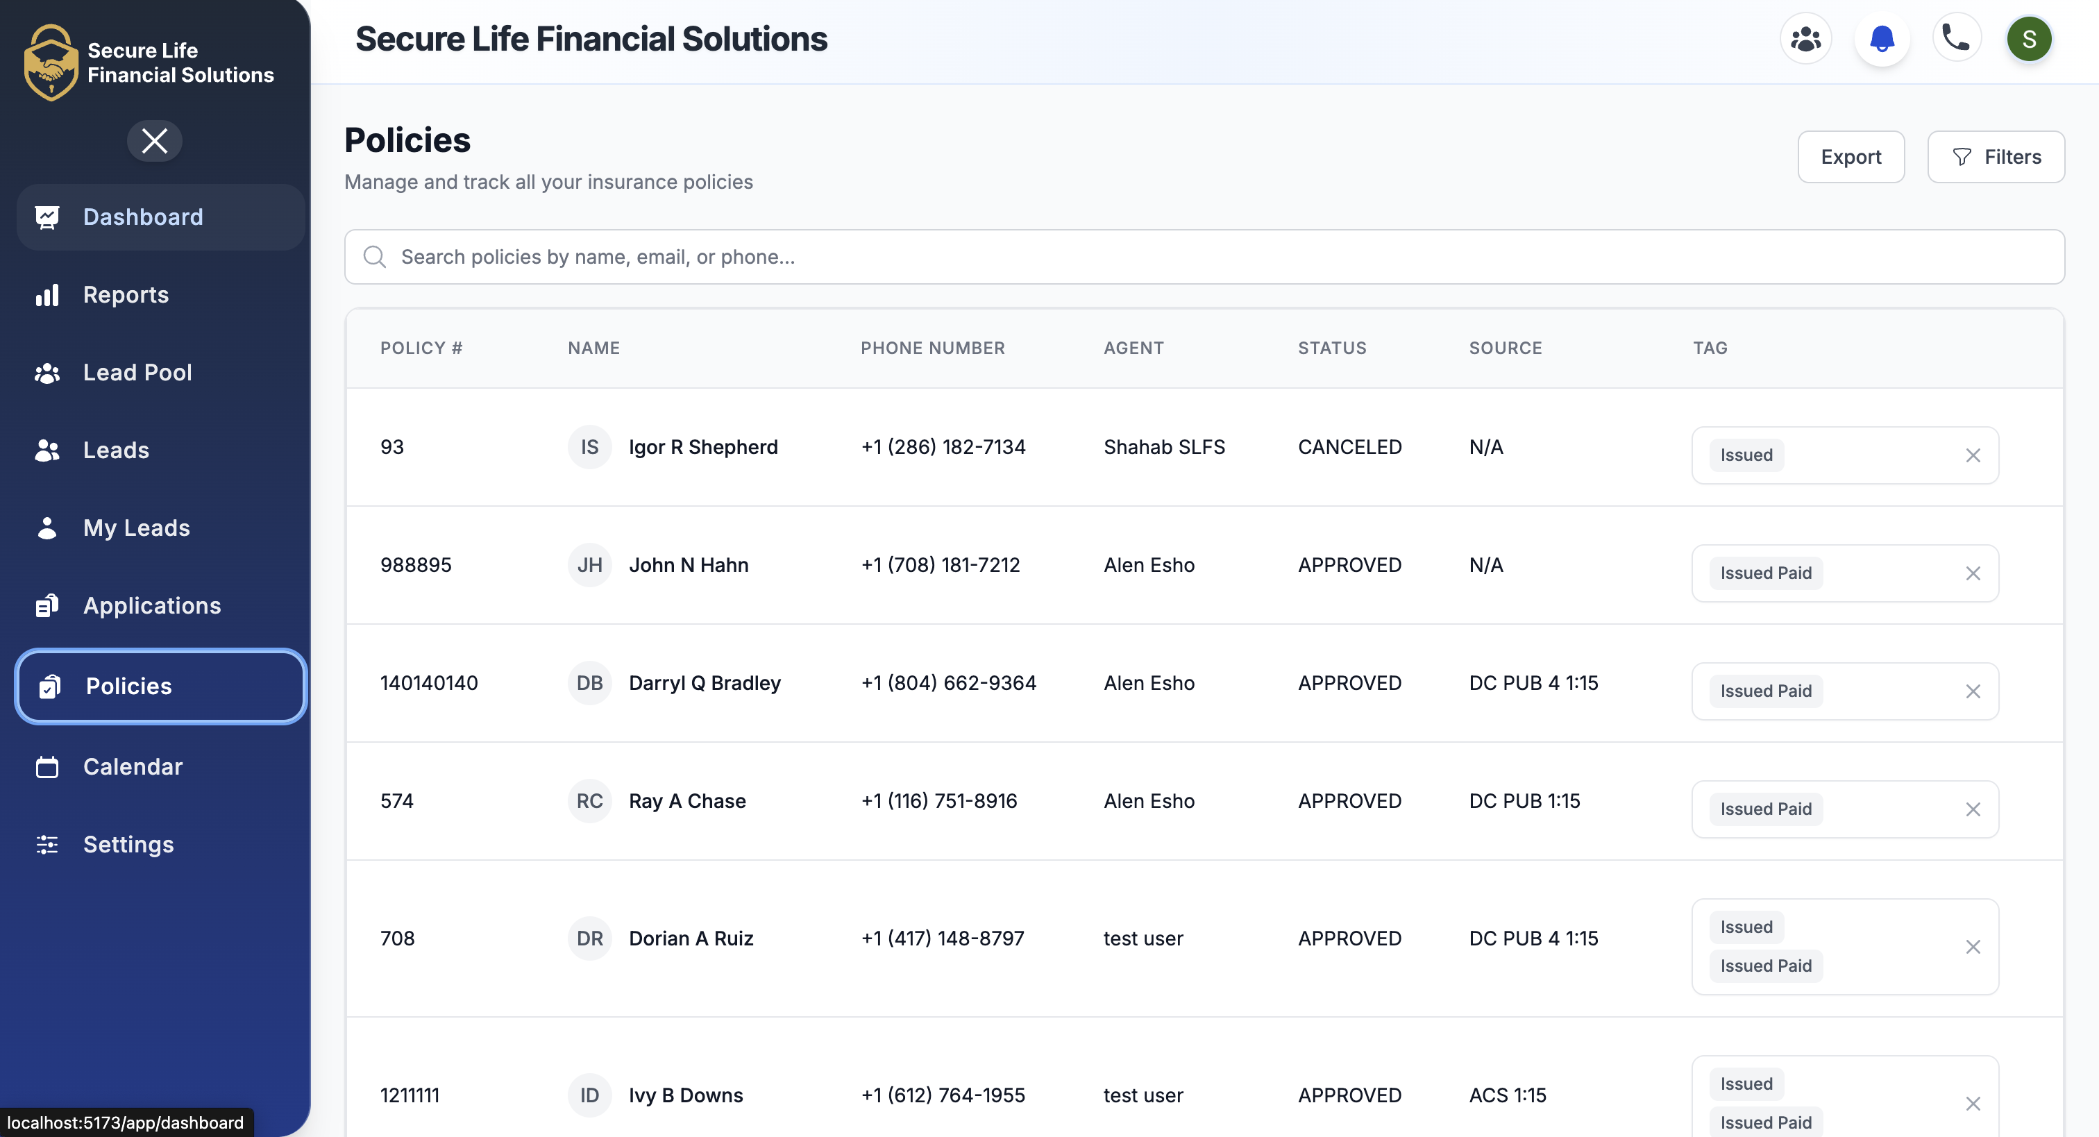Click the Applications clipboard icon
2099x1137 pixels.
click(x=47, y=605)
